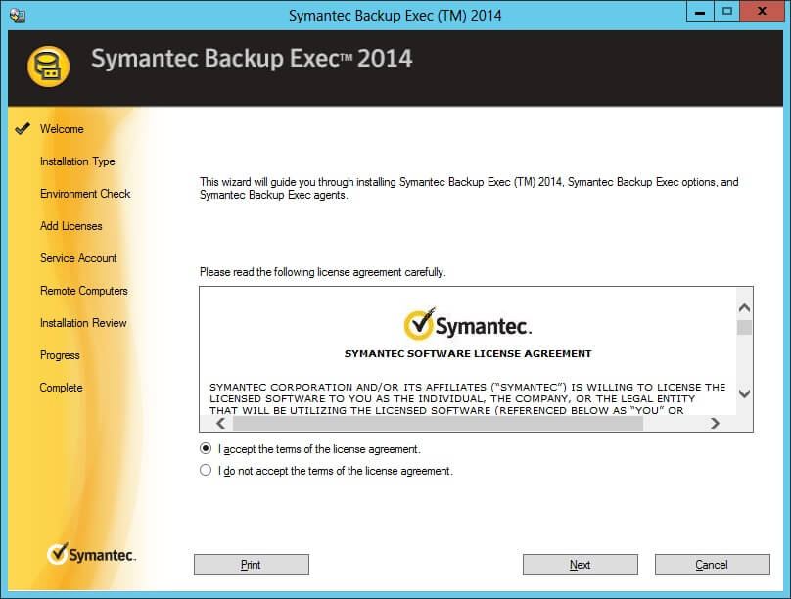Click the Backup Exec logo in the header
This screenshot has width=791, height=599.
(x=48, y=67)
